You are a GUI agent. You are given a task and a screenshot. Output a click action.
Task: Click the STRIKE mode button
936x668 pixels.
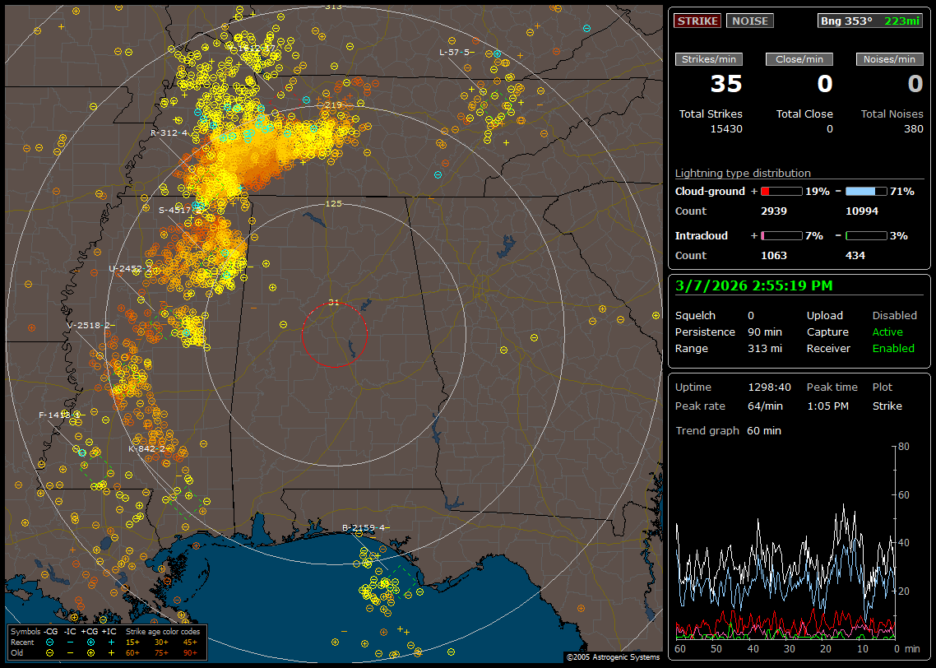click(697, 21)
